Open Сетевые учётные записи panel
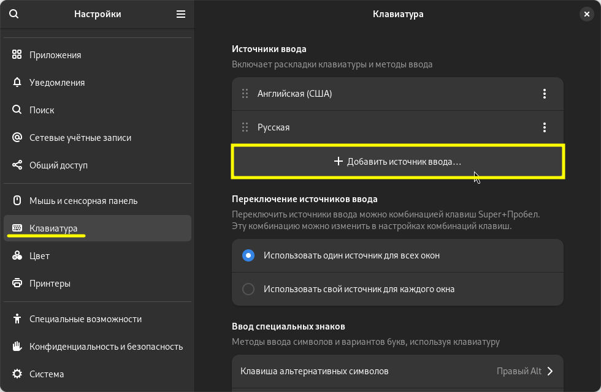Viewport: 601px width, 392px height. pyautogui.click(x=80, y=138)
